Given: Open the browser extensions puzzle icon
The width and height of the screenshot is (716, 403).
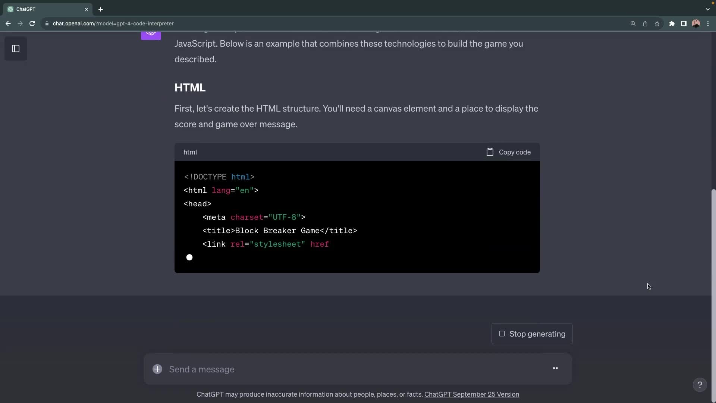Looking at the screenshot, I should (x=672, y=24).
